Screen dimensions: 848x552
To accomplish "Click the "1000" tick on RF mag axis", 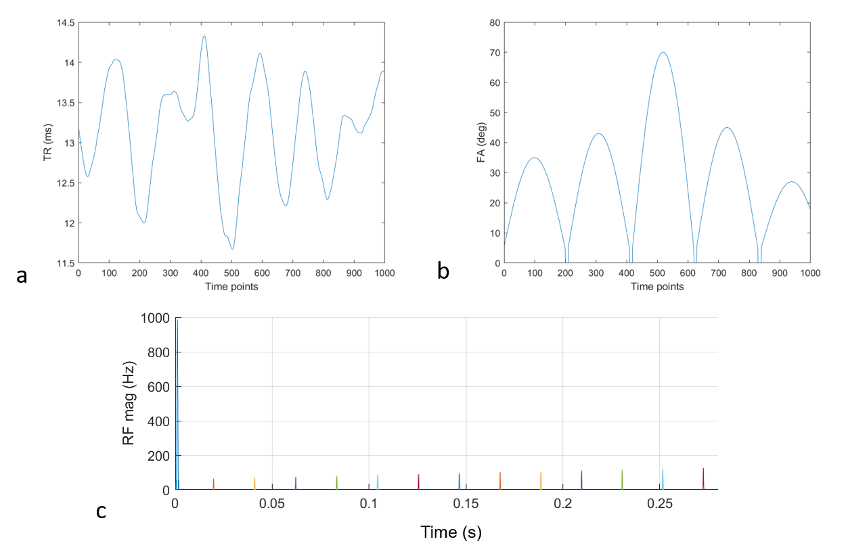I will pyautogui.click(x=156, y=319).
